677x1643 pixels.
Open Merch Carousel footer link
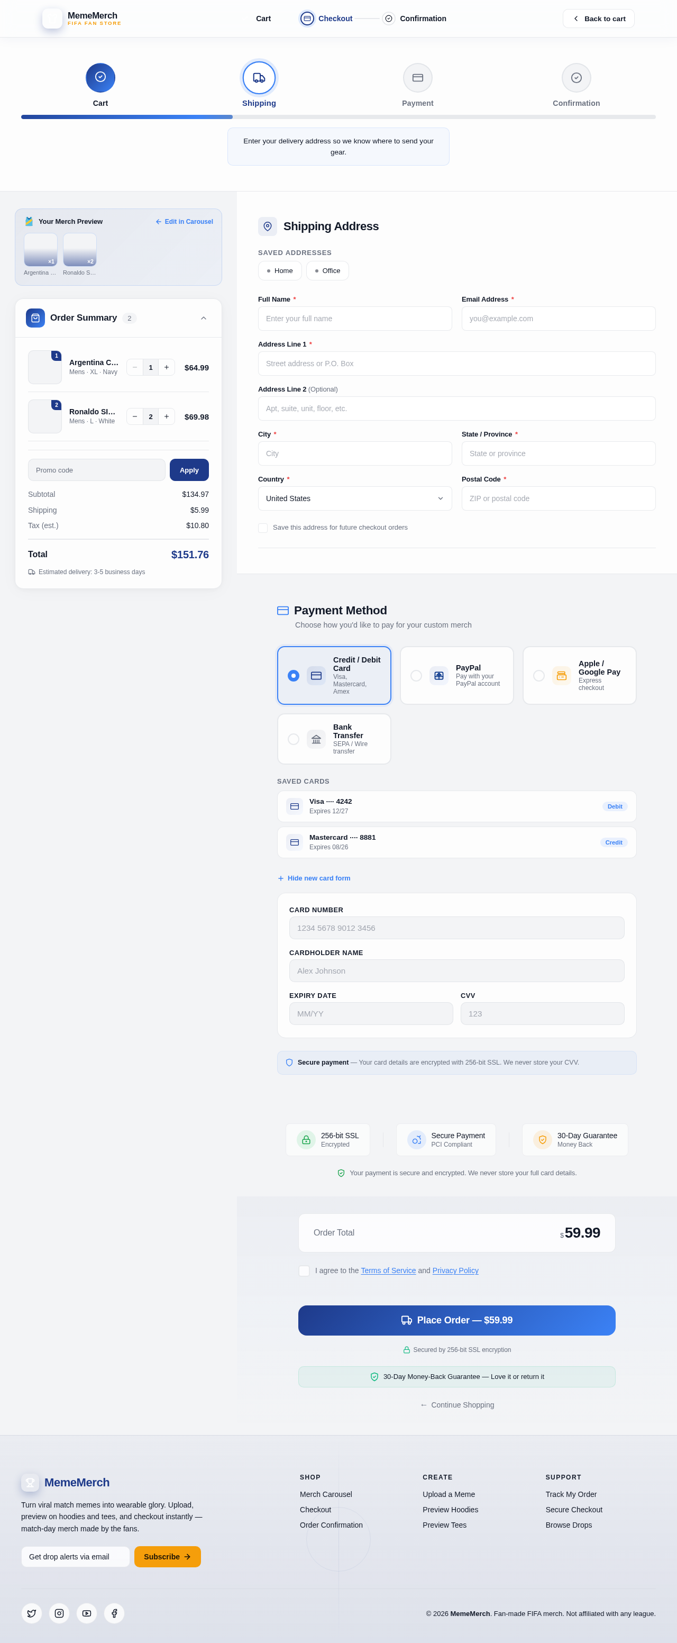tap(326, 1494)
